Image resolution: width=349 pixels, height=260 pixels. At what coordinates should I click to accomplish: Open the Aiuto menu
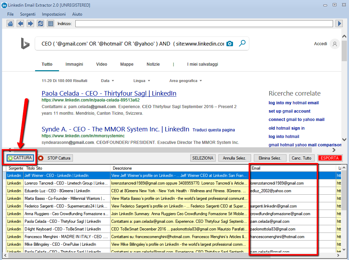click(x=77, y=14)
